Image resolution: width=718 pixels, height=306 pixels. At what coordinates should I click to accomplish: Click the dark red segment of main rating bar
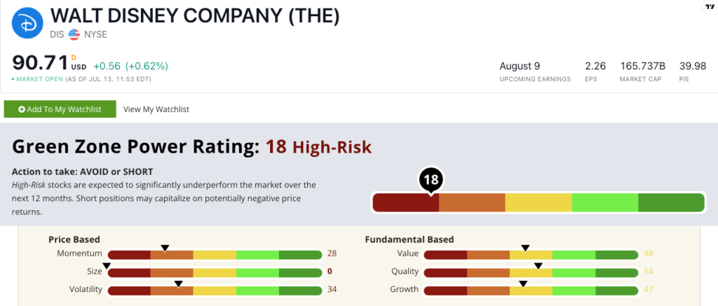(405, 202)
